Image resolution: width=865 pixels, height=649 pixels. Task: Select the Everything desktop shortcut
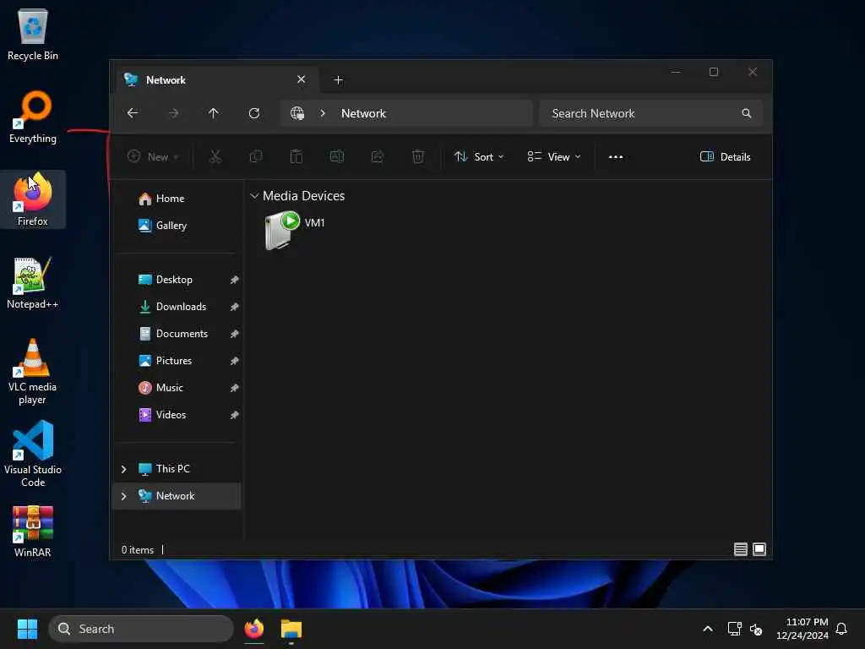click(x=33, y=117)
